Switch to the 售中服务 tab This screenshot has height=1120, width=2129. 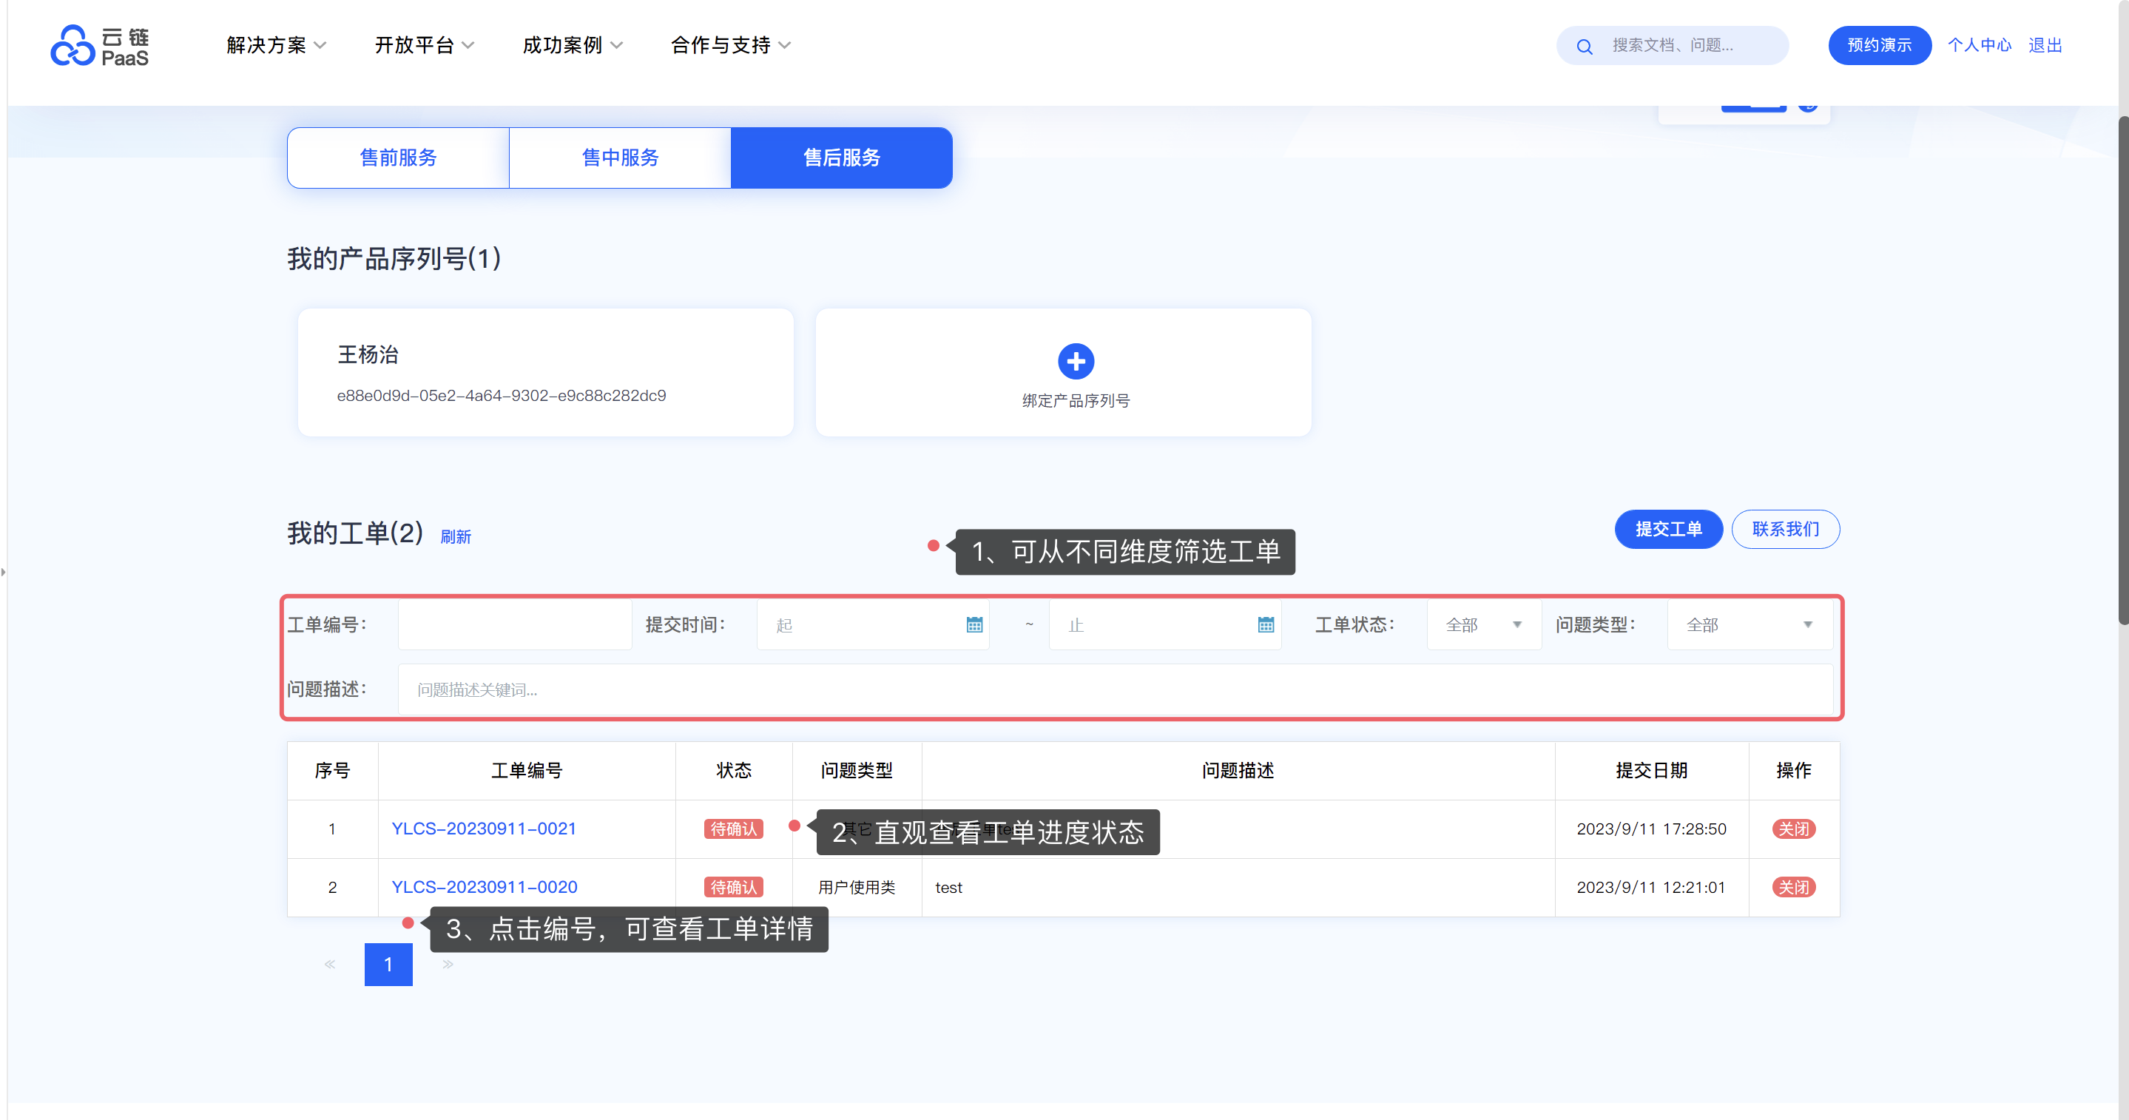[620, 157]
